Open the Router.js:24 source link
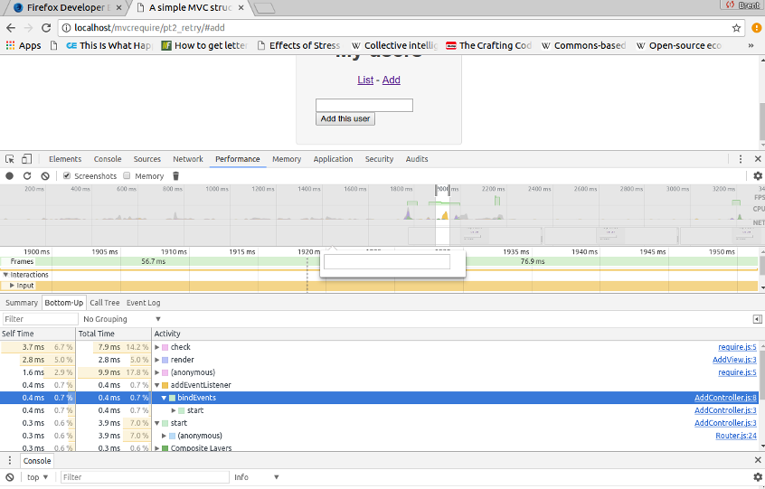The image size is (765, 489). [736, 436]
